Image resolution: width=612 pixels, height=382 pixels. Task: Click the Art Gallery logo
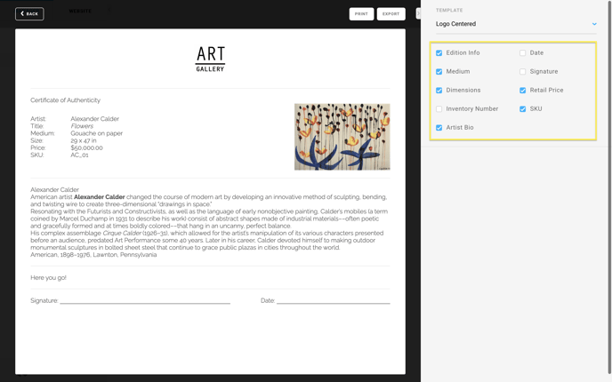click(210, 59)
